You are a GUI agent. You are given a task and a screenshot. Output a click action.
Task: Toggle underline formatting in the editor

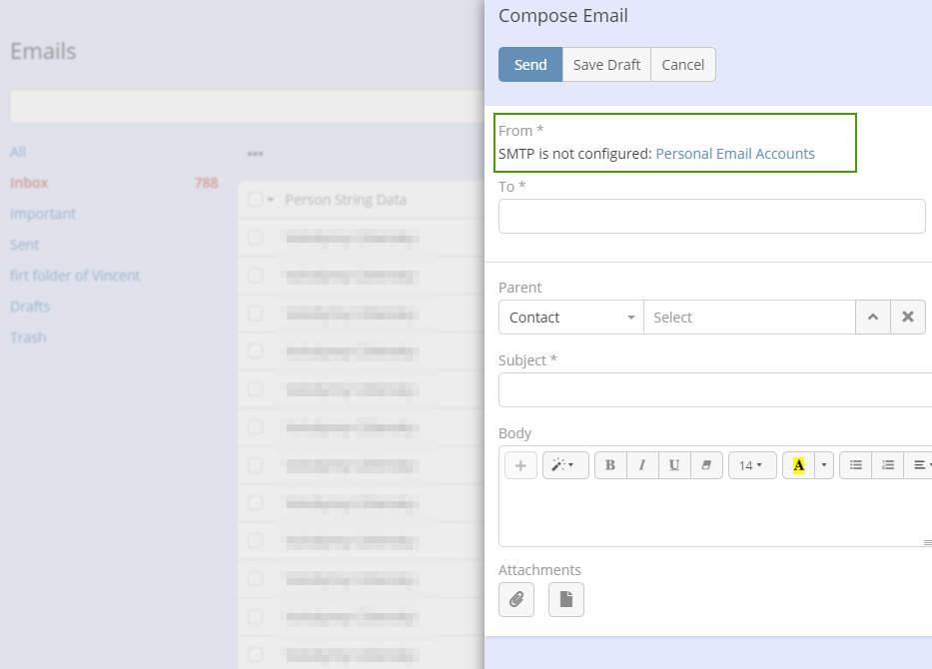click(x=674, y=465)
